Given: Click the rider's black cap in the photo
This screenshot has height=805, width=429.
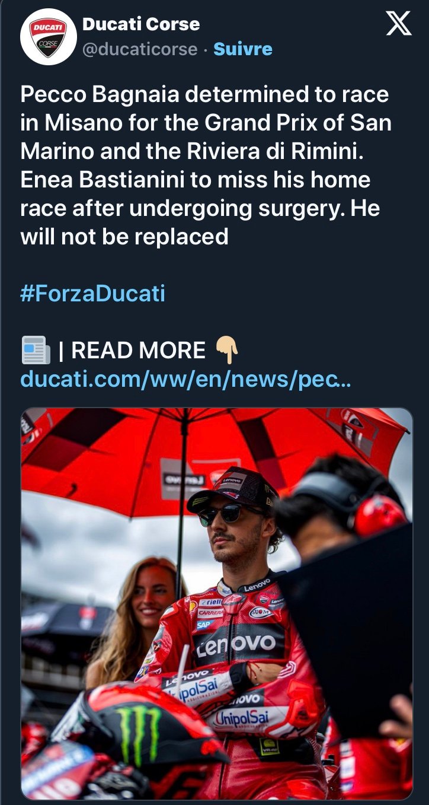Looking at the screenshot, I should [x=230, y=486].
